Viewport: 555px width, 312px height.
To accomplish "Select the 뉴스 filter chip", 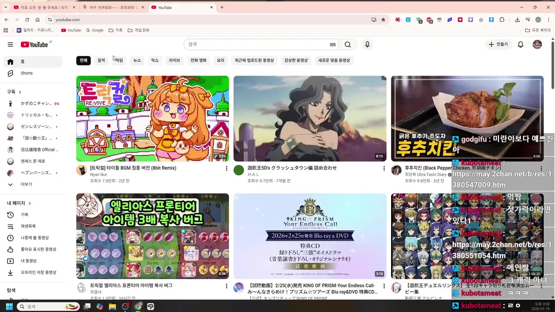I will [137, 61].
